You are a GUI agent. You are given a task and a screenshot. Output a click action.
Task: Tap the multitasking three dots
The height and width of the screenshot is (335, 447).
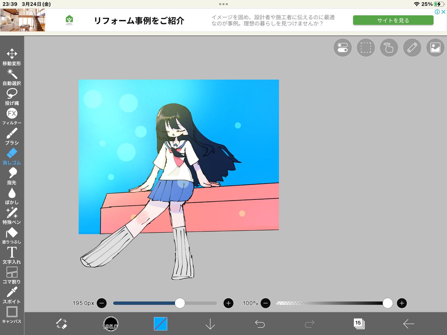click(223, 4)
